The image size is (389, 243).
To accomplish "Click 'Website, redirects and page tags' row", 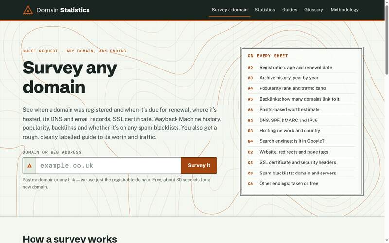I will [x=301, y=152].
